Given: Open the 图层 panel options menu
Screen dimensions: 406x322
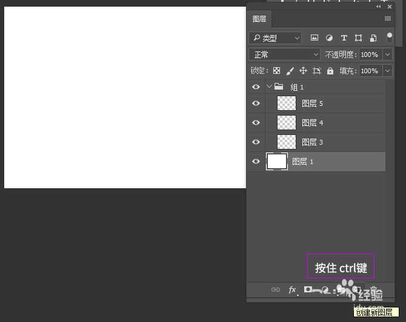Looking at the screenshot, I should click(388, 19).
